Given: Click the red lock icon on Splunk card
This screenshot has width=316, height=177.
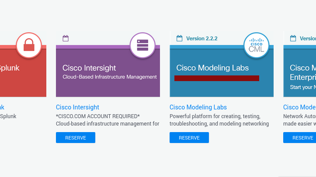Looking at the screenshot, I should coord(29,45).
